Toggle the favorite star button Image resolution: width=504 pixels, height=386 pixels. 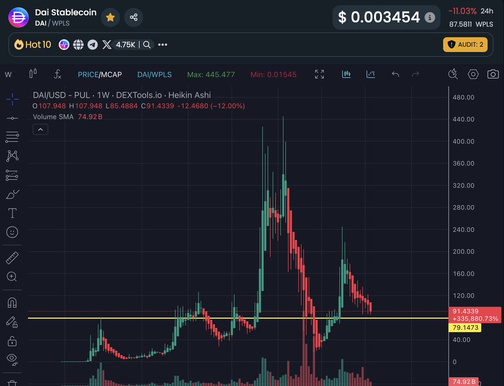tap(110, 17)
